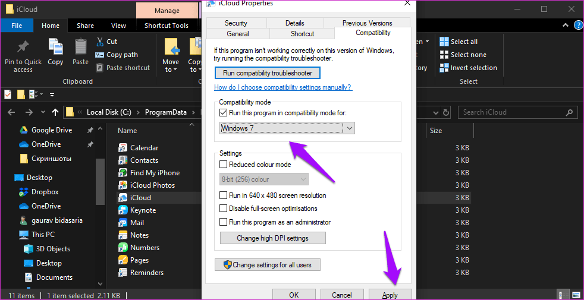Click the Move to folder icon

(x=172, y=48)
